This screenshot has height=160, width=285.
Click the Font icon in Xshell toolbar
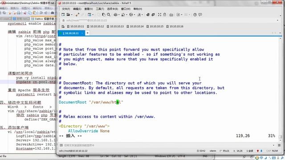(x=139, y=15)
